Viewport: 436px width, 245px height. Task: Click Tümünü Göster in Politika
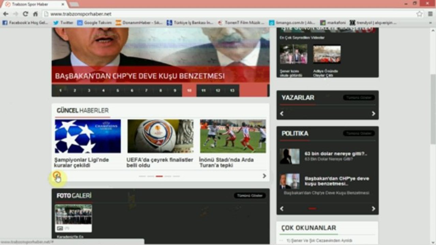click(x=359, y=133)
